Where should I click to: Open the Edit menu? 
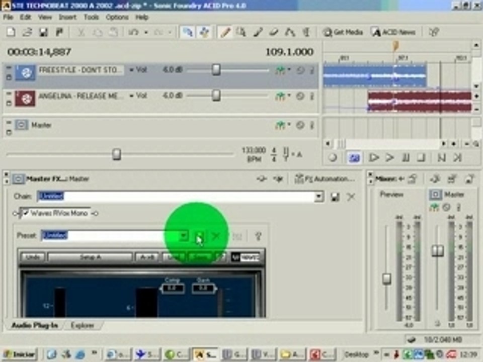[25, 17]
